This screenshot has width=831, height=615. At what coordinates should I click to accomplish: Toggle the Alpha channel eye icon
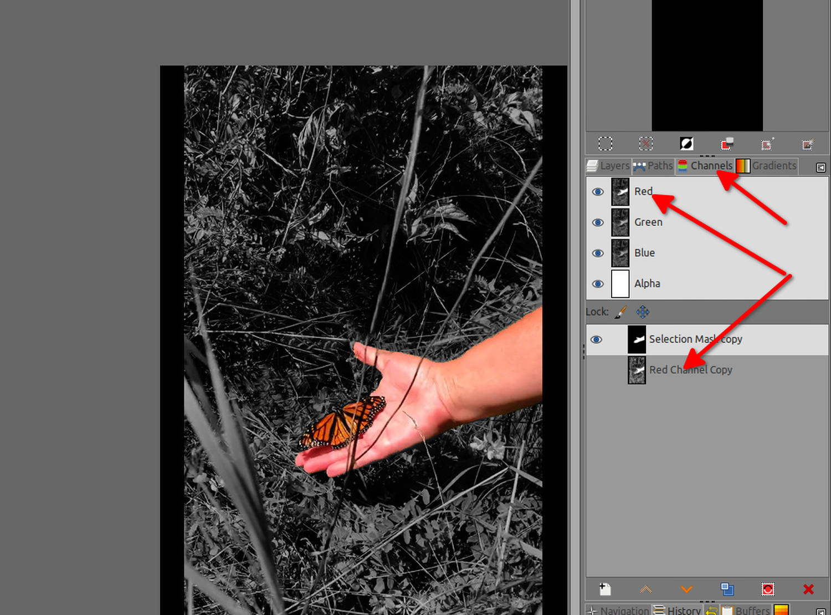pyautogui.click(x=598, y=284)
